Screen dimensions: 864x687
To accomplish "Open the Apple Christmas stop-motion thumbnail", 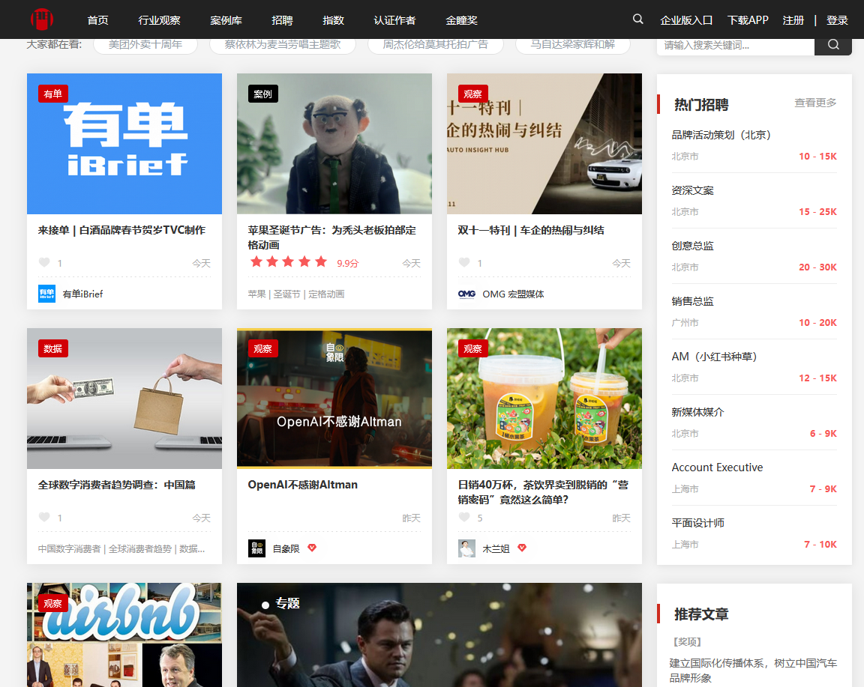I will [334, 144].
